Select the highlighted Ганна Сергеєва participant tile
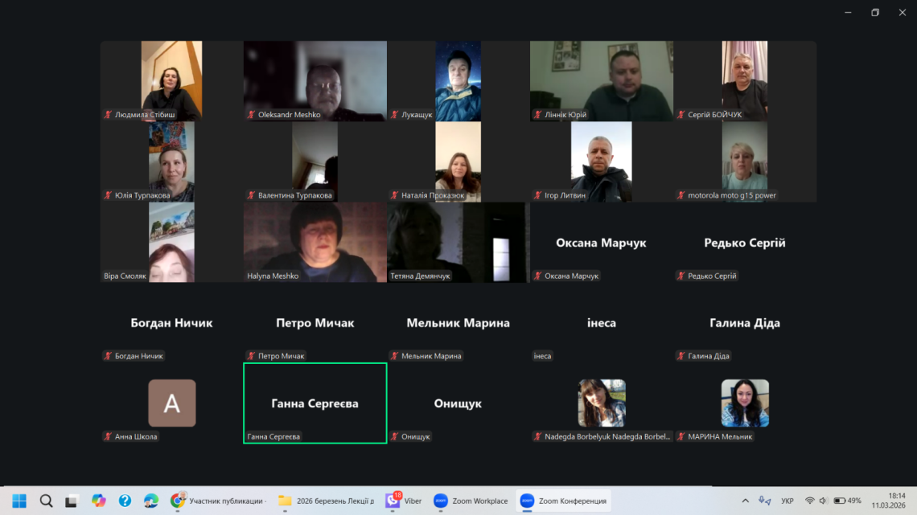 coord(315,403)
